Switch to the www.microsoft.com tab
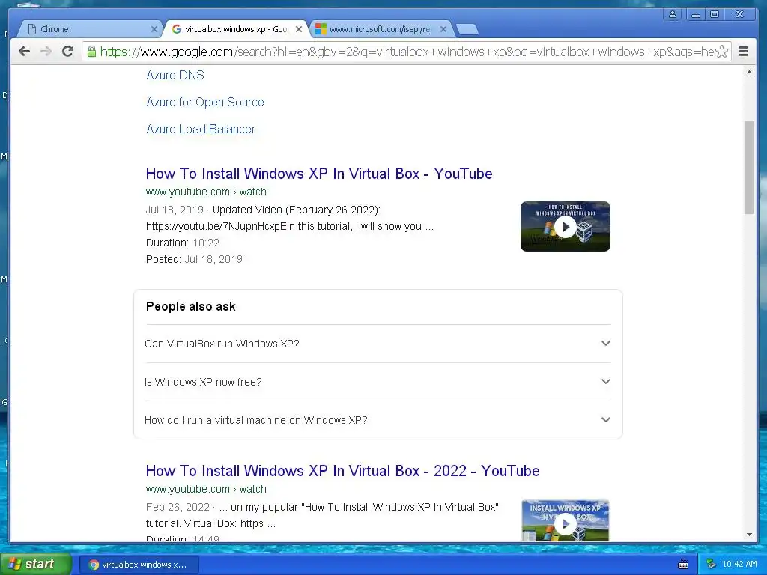The height and width of the screenshot is (575, 767). 380,29
